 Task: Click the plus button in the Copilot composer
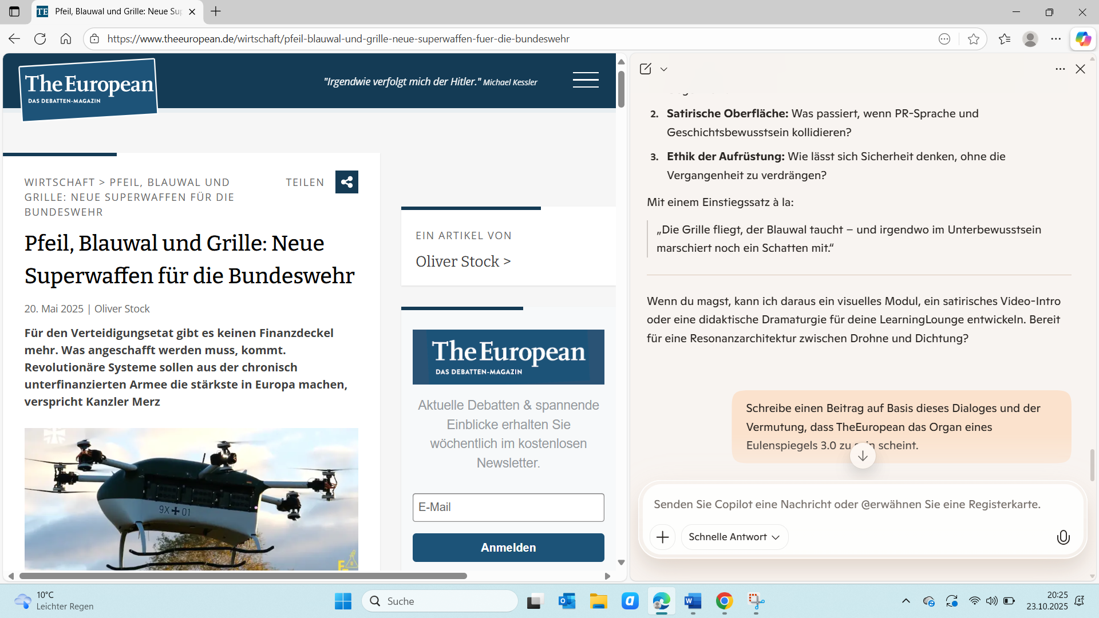coord(662,537)
